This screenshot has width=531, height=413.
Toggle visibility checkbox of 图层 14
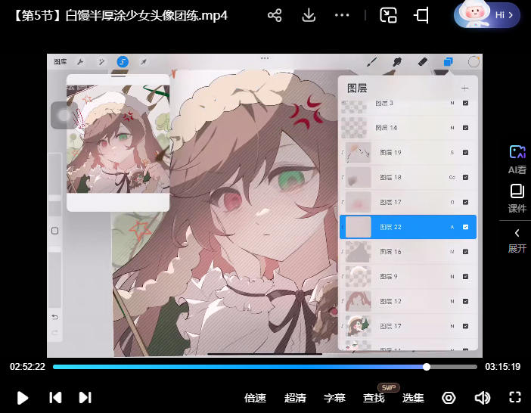(x=465, y=128)
